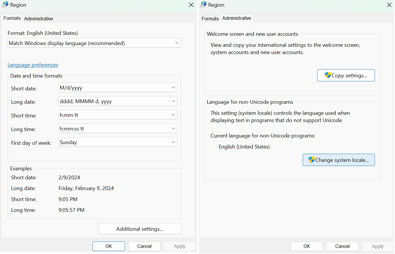Viewport: 395px width, 254px height.
Task: Click the globe icon in left Region window title
Action: pyautogui.click(x=5, y=5)
